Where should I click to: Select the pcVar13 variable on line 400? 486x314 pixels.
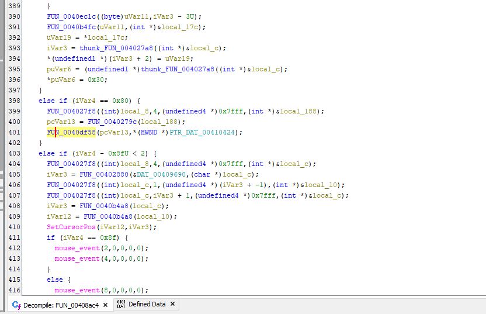[x=60, y=122]
